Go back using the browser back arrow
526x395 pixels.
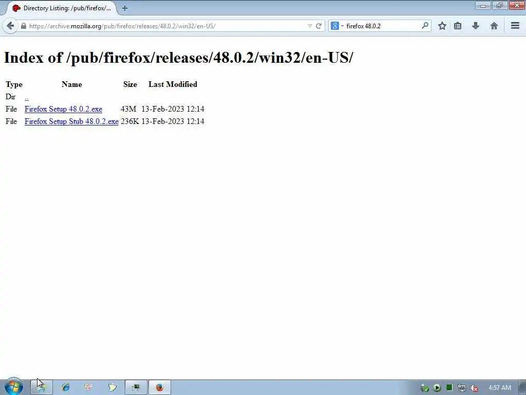10,26
